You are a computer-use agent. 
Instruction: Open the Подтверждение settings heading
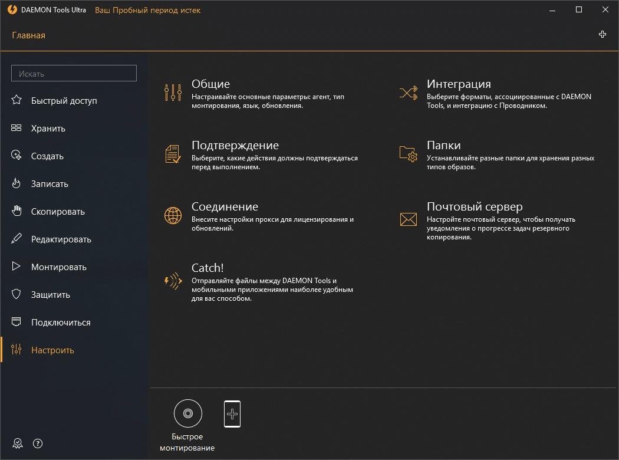click(235, 145)
